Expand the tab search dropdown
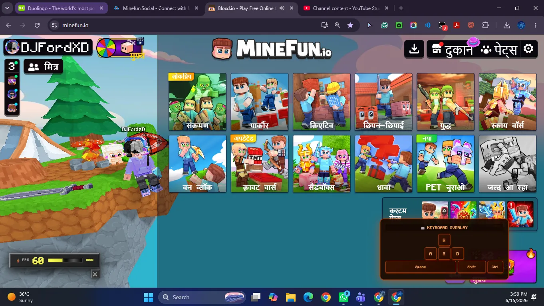The height and width of the screenshot is (306, 544). coord(7,8)
